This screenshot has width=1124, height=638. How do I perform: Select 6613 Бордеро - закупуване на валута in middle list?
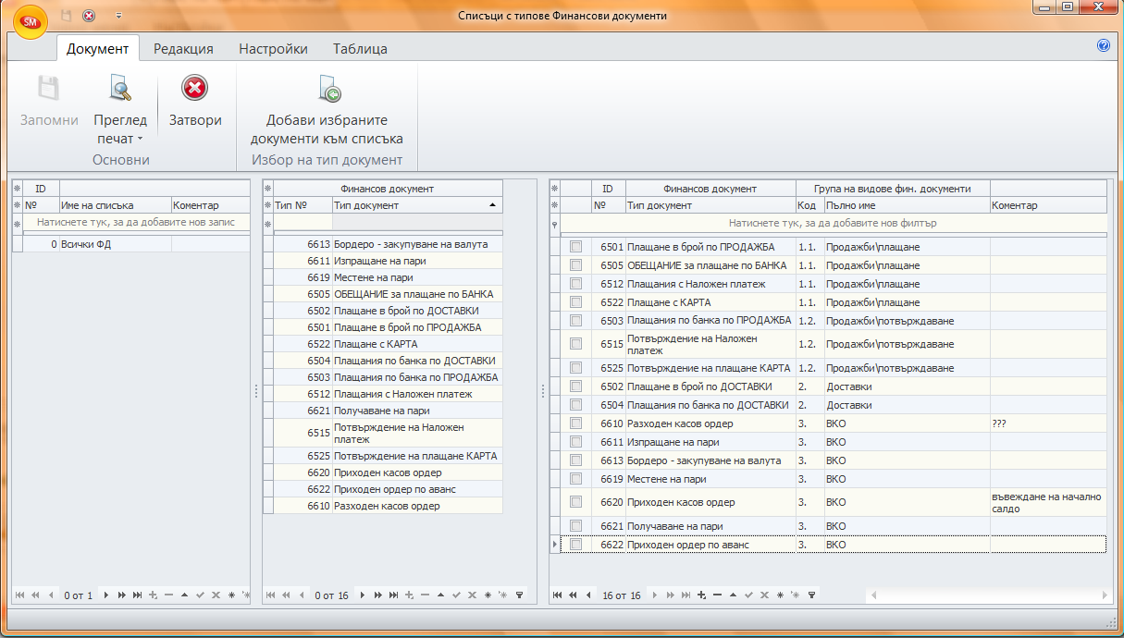(x=389, y=244)
